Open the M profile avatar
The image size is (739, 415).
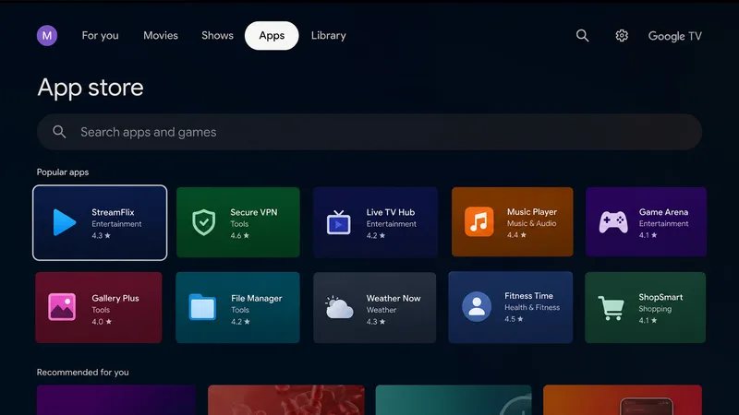tap(47, 36)
